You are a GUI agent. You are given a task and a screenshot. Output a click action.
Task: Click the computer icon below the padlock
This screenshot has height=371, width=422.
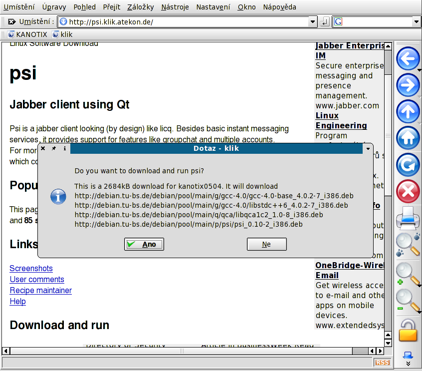408,355
